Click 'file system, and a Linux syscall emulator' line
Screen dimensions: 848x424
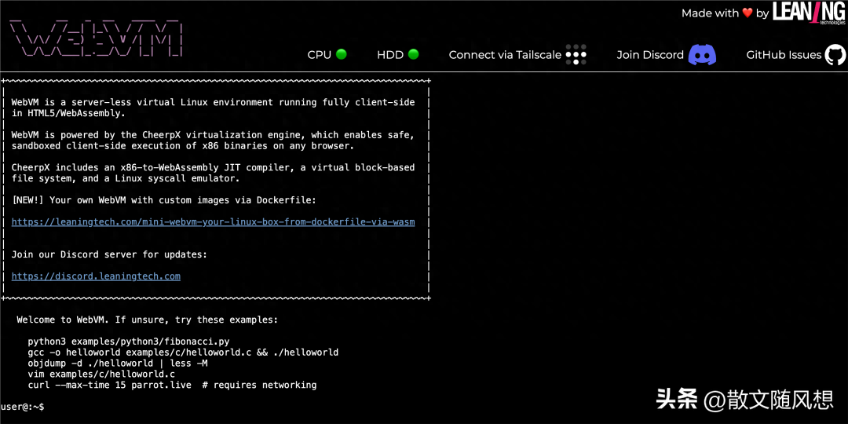(126, 178)
